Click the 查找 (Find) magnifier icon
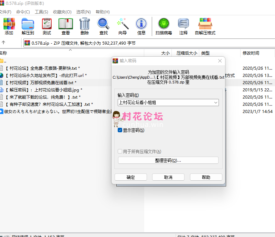Image resolution: width=275 pixels, height=237 pixels. tap(104, 26)
